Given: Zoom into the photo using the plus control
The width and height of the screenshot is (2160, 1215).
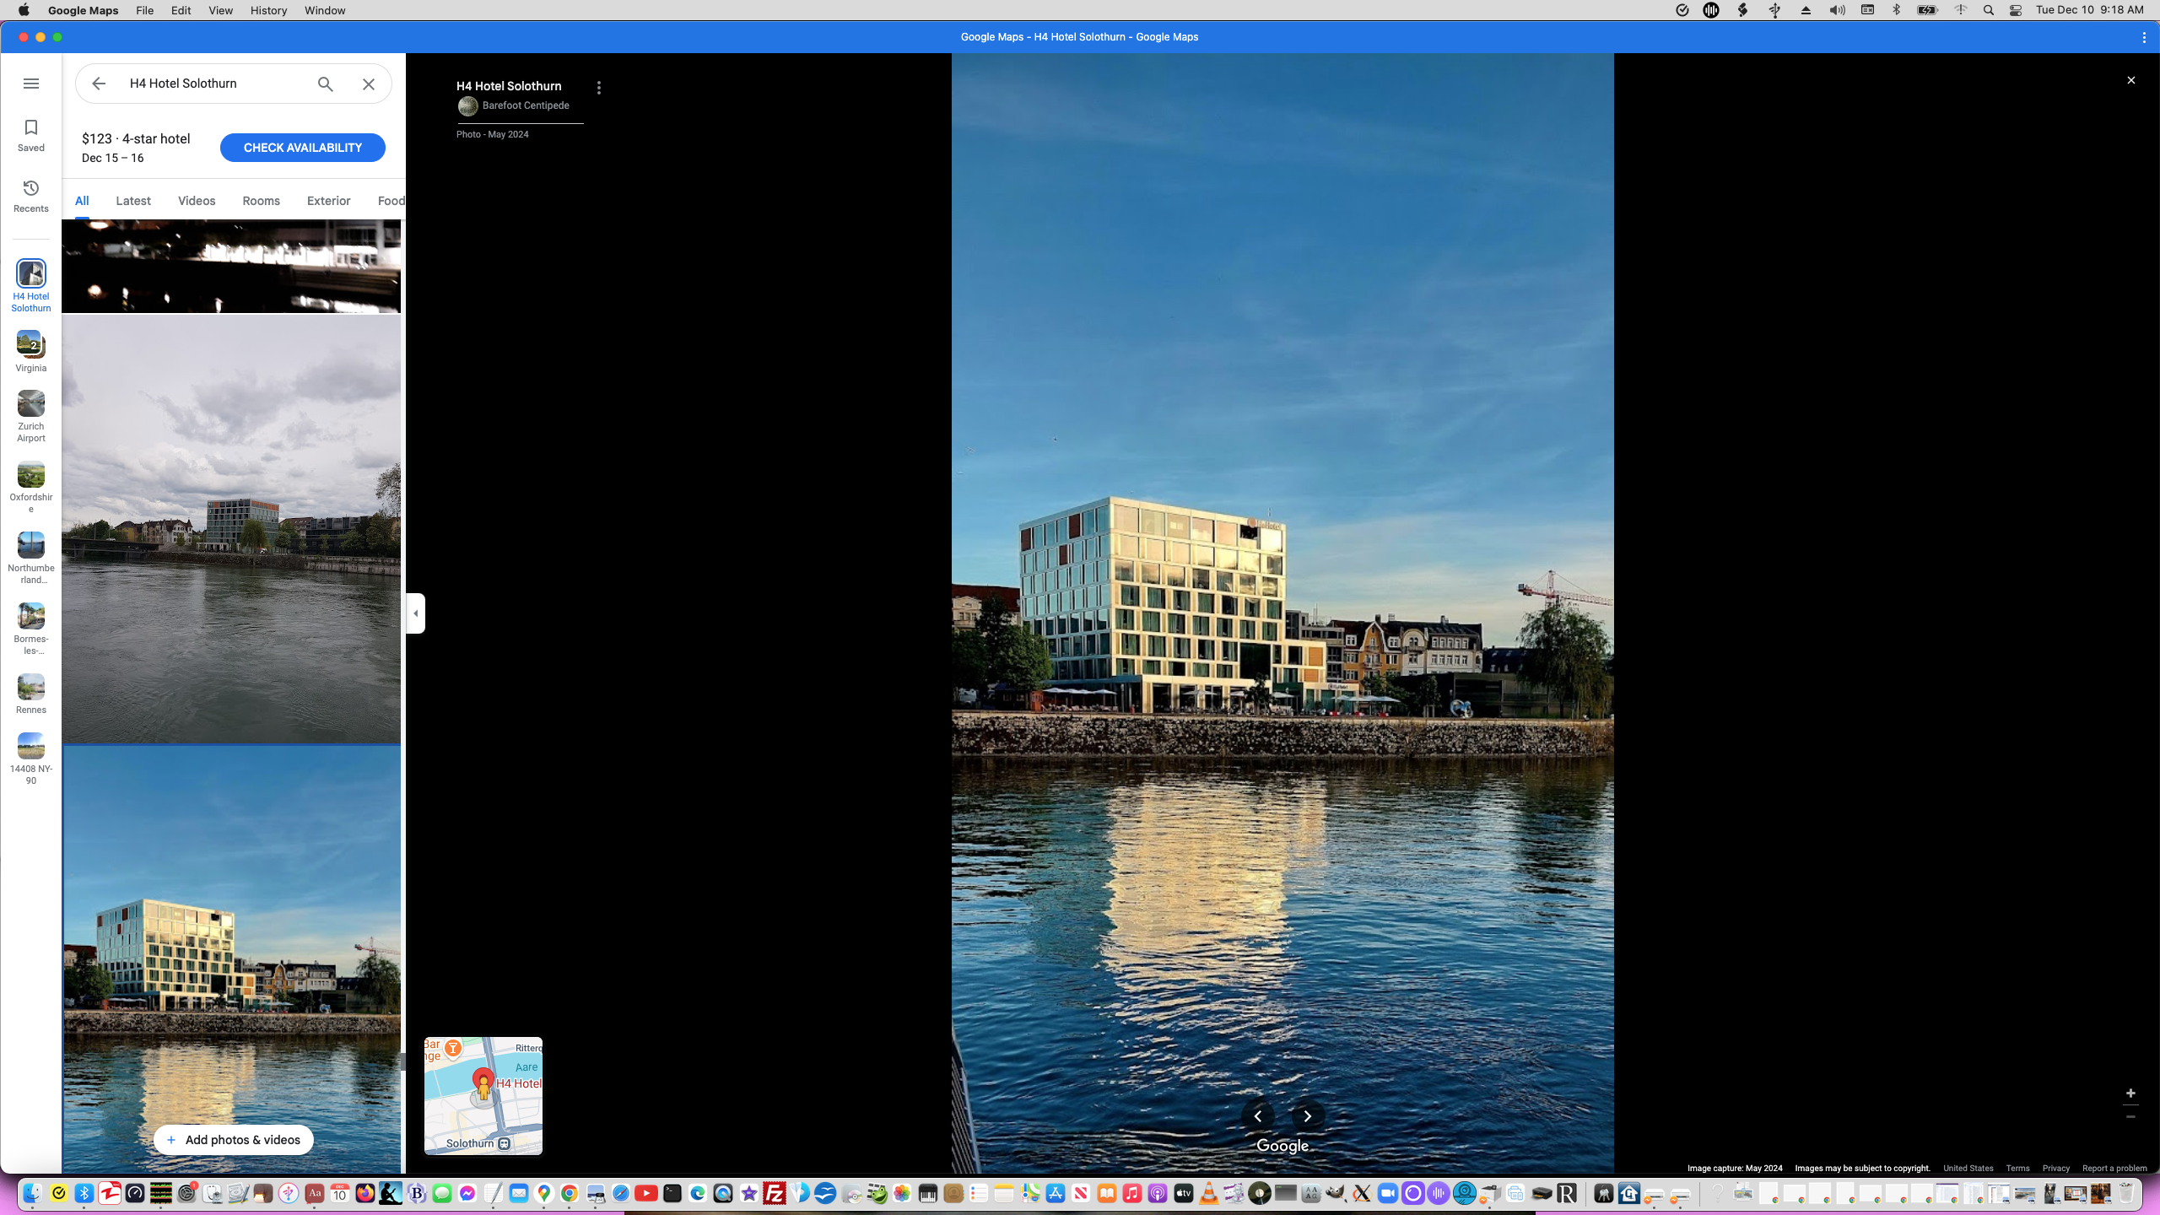Looking at the screenshot, I should [2130, 1093].
